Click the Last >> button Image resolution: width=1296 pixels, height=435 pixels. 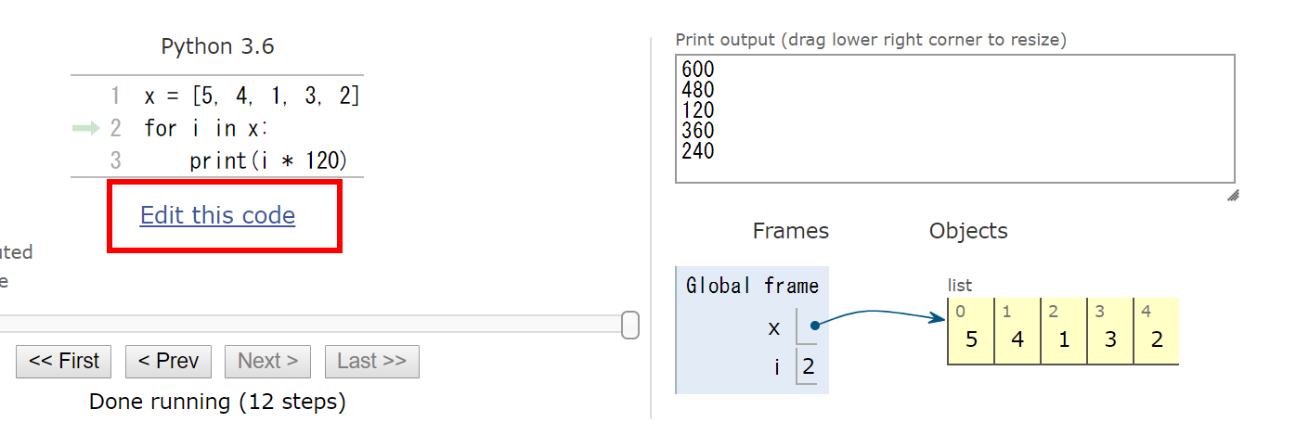click(371, 361)
